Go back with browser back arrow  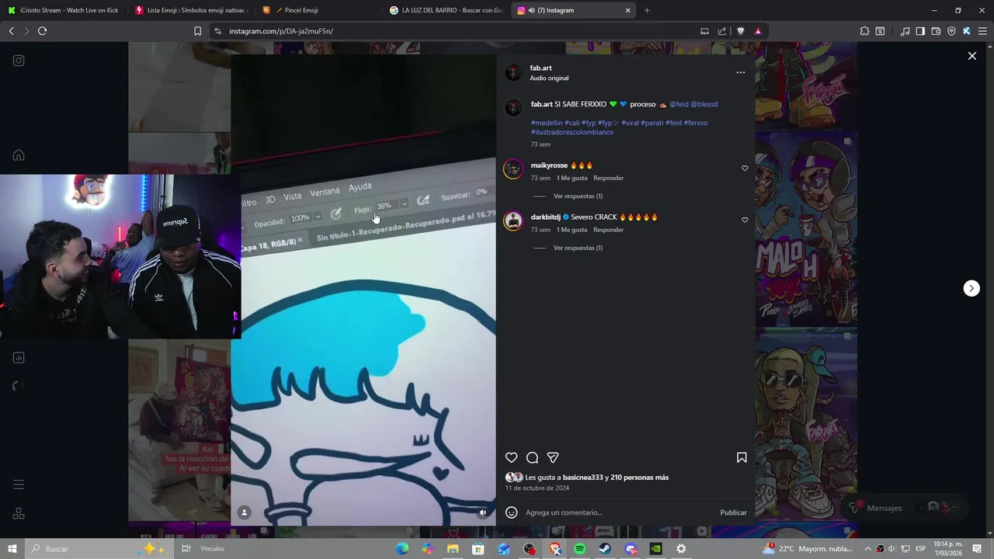point(11,31)
